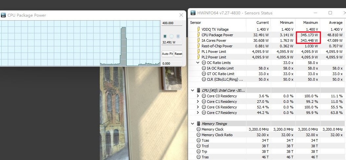This screenshot has height=160, width=346.
Task: Collapse the OC Ratio Limits group
Action: 198,63
